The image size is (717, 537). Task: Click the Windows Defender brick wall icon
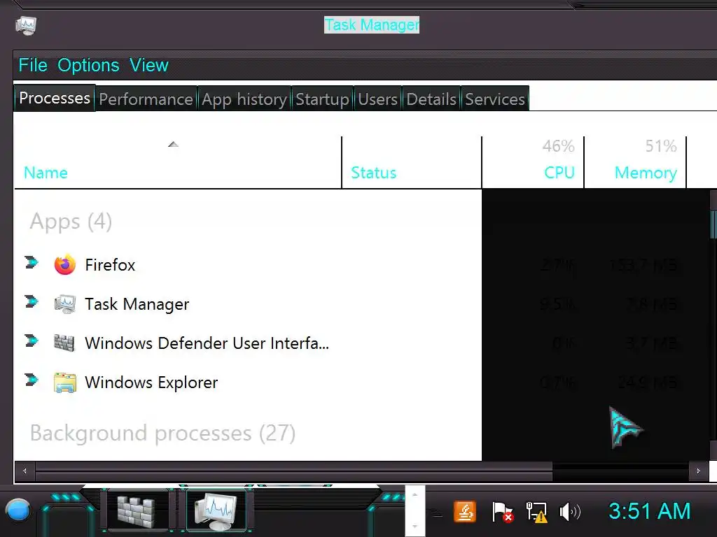pos(64,343)
